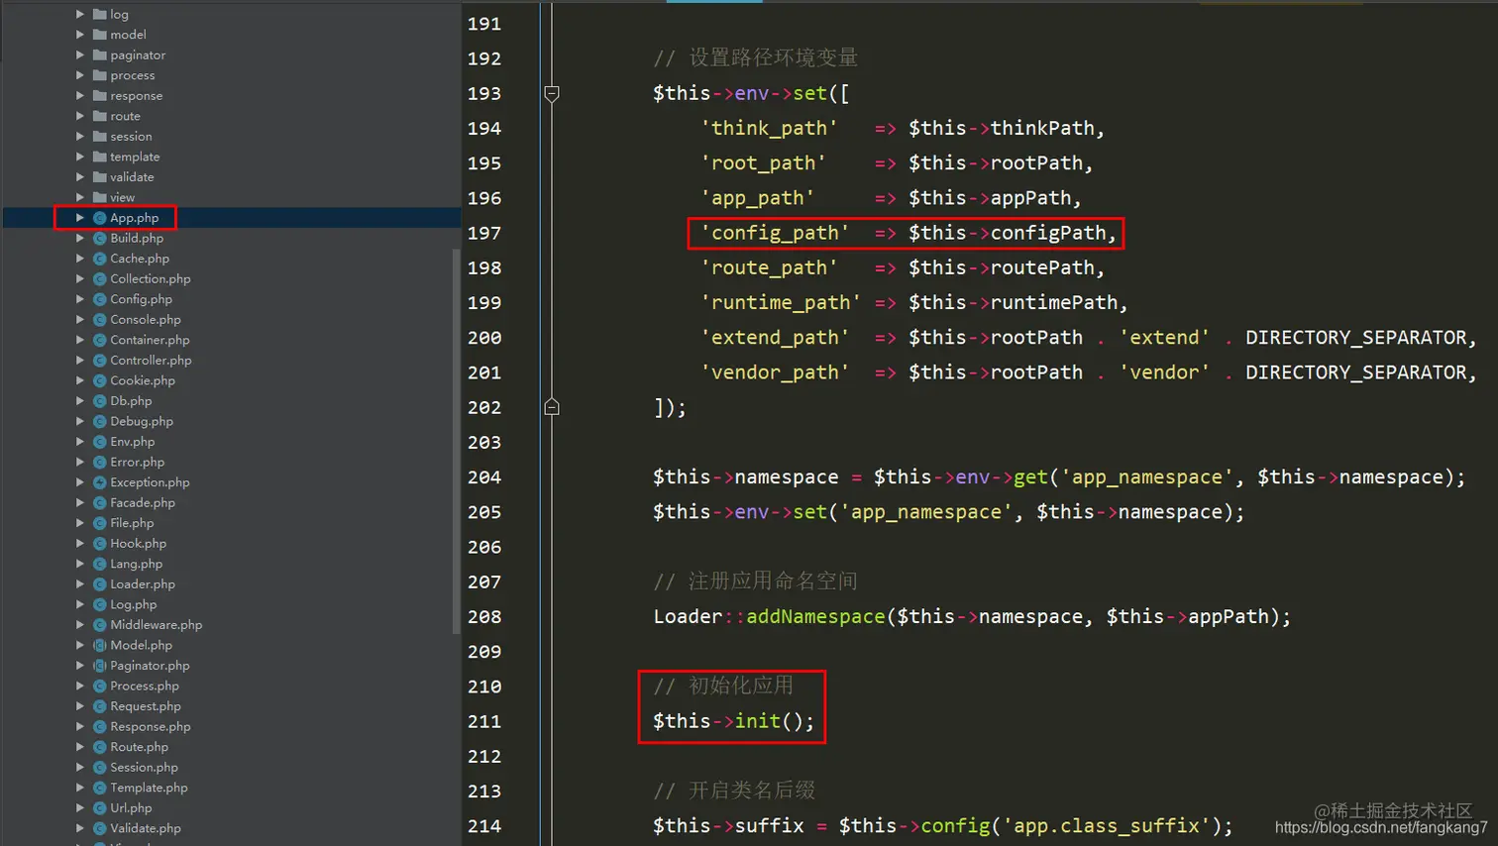Click the Container.php class file icon
Viewport: 1498px width, 846px height.
click(x=99, y=340)
